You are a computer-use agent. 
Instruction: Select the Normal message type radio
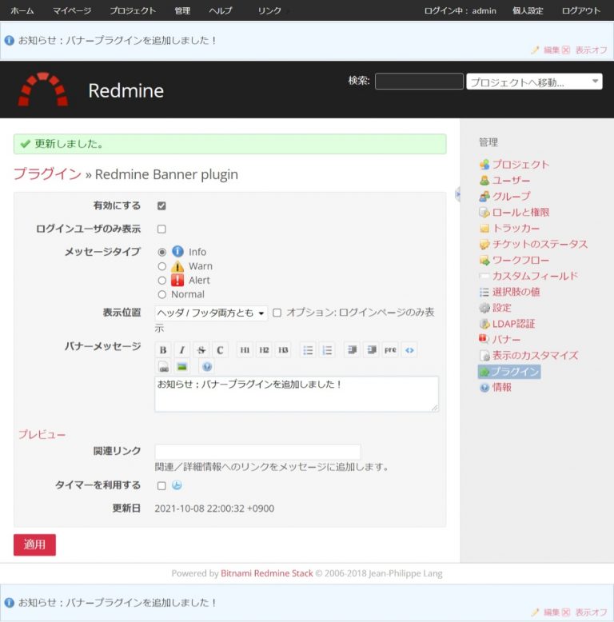click(x=161, y=295)
